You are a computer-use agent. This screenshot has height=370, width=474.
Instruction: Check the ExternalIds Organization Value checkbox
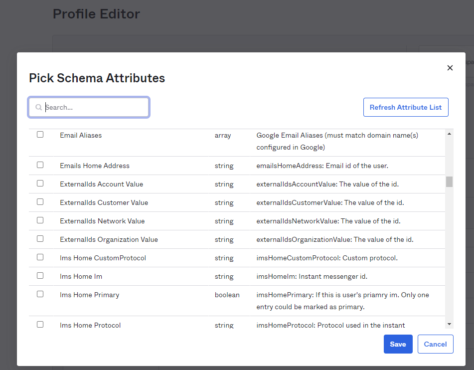40,238
